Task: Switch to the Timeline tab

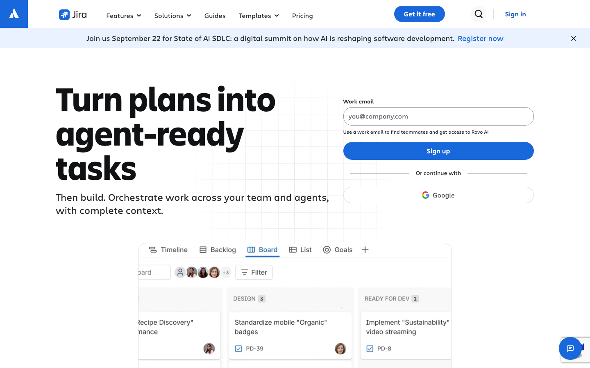Action: coord(168,250)
